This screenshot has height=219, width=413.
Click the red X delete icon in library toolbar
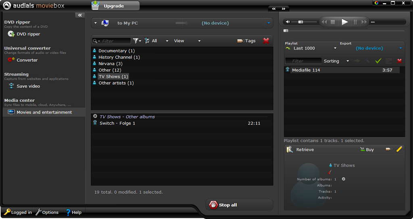point(266,41)
